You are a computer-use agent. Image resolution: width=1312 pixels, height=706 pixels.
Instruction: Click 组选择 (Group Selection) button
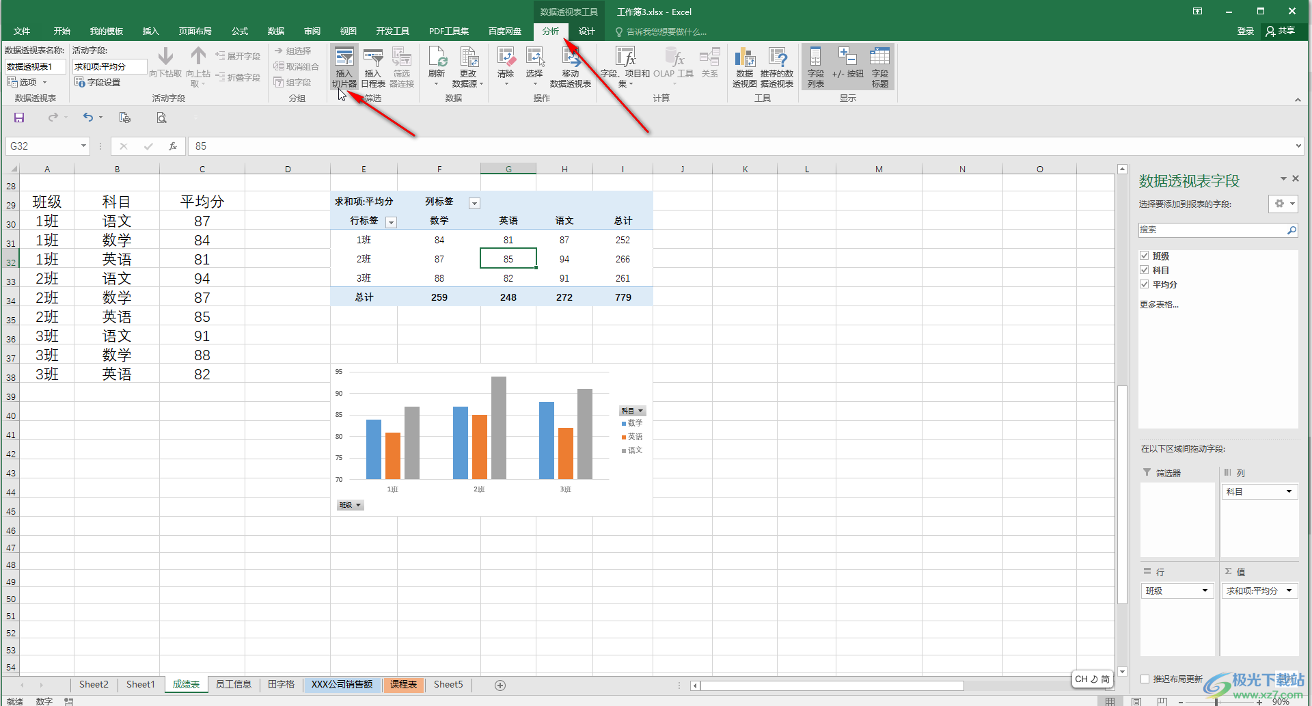[x=293, y=51]
